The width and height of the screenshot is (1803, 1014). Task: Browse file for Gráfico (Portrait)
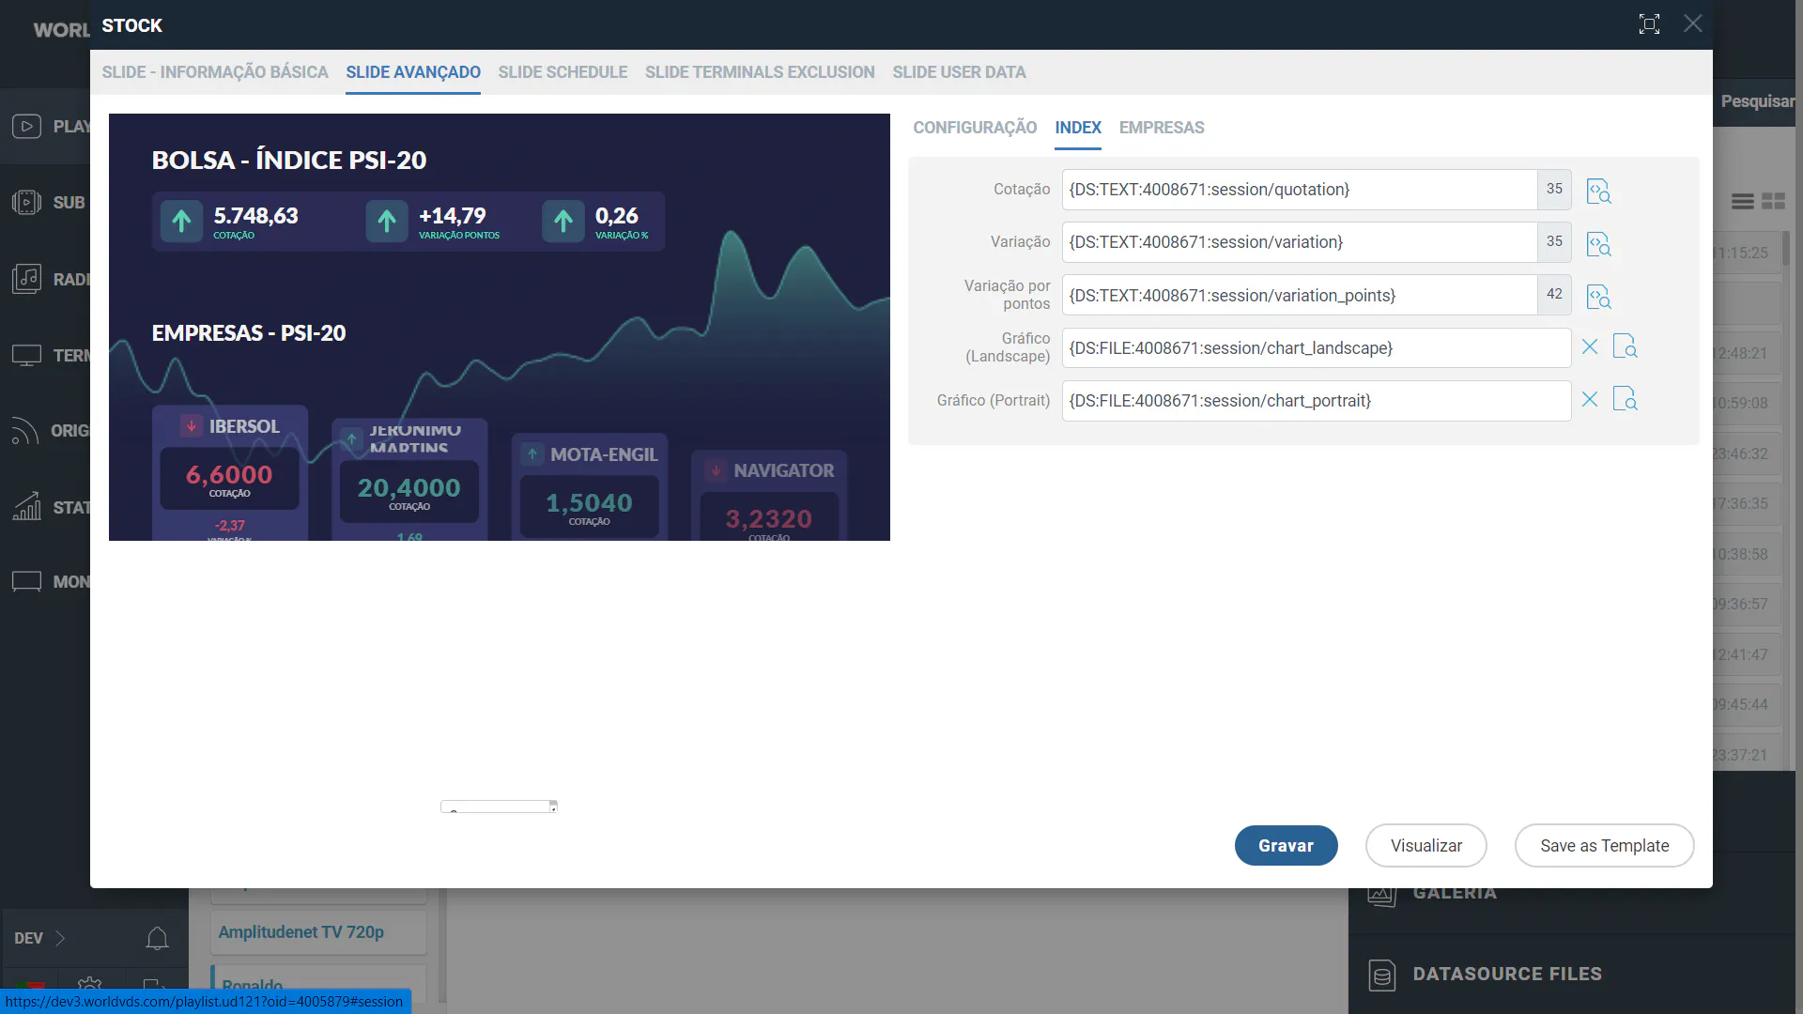pyautogui.click(x=1625, y=399)
